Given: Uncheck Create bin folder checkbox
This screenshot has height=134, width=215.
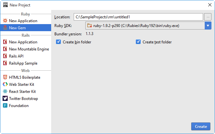Looking at the screenshot, I should pos(58,42).
